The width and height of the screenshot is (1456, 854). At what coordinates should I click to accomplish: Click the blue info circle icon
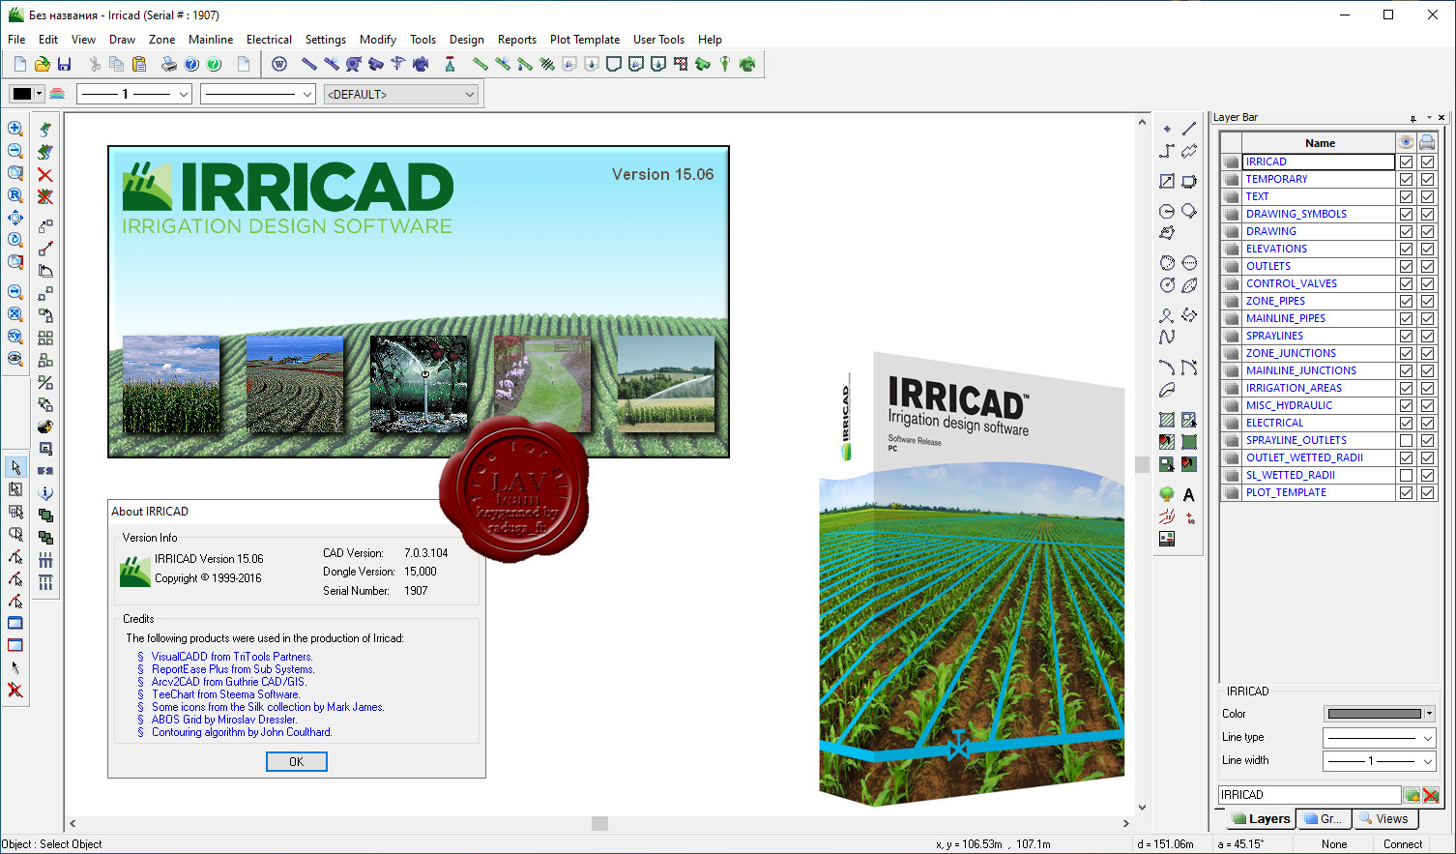point(45,492)
